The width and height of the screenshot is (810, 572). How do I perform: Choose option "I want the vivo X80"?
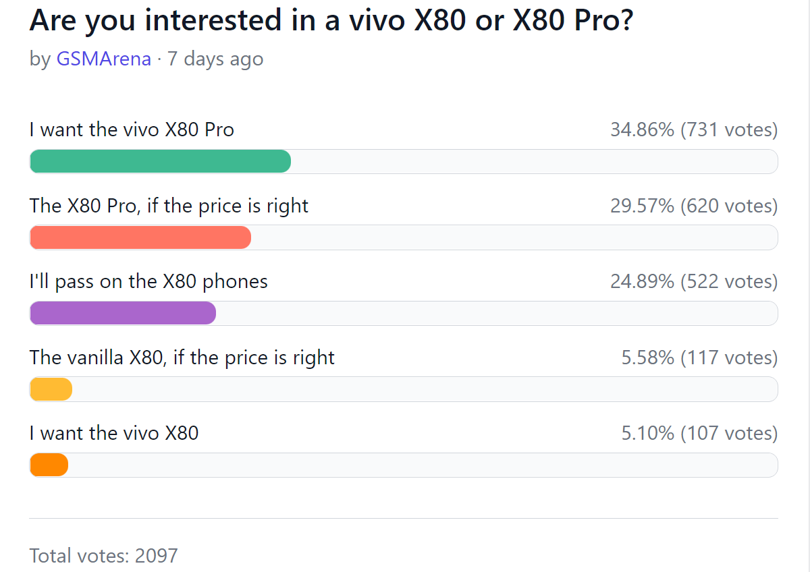click(x=114, y=433)
